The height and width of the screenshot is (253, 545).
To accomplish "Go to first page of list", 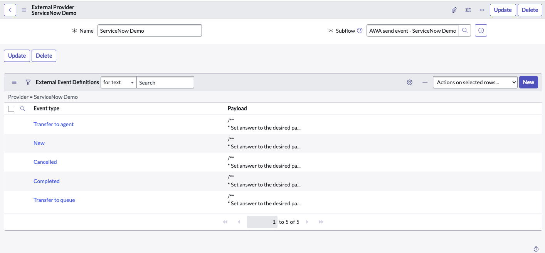I will pyautogui.click(x=225, y=222).
